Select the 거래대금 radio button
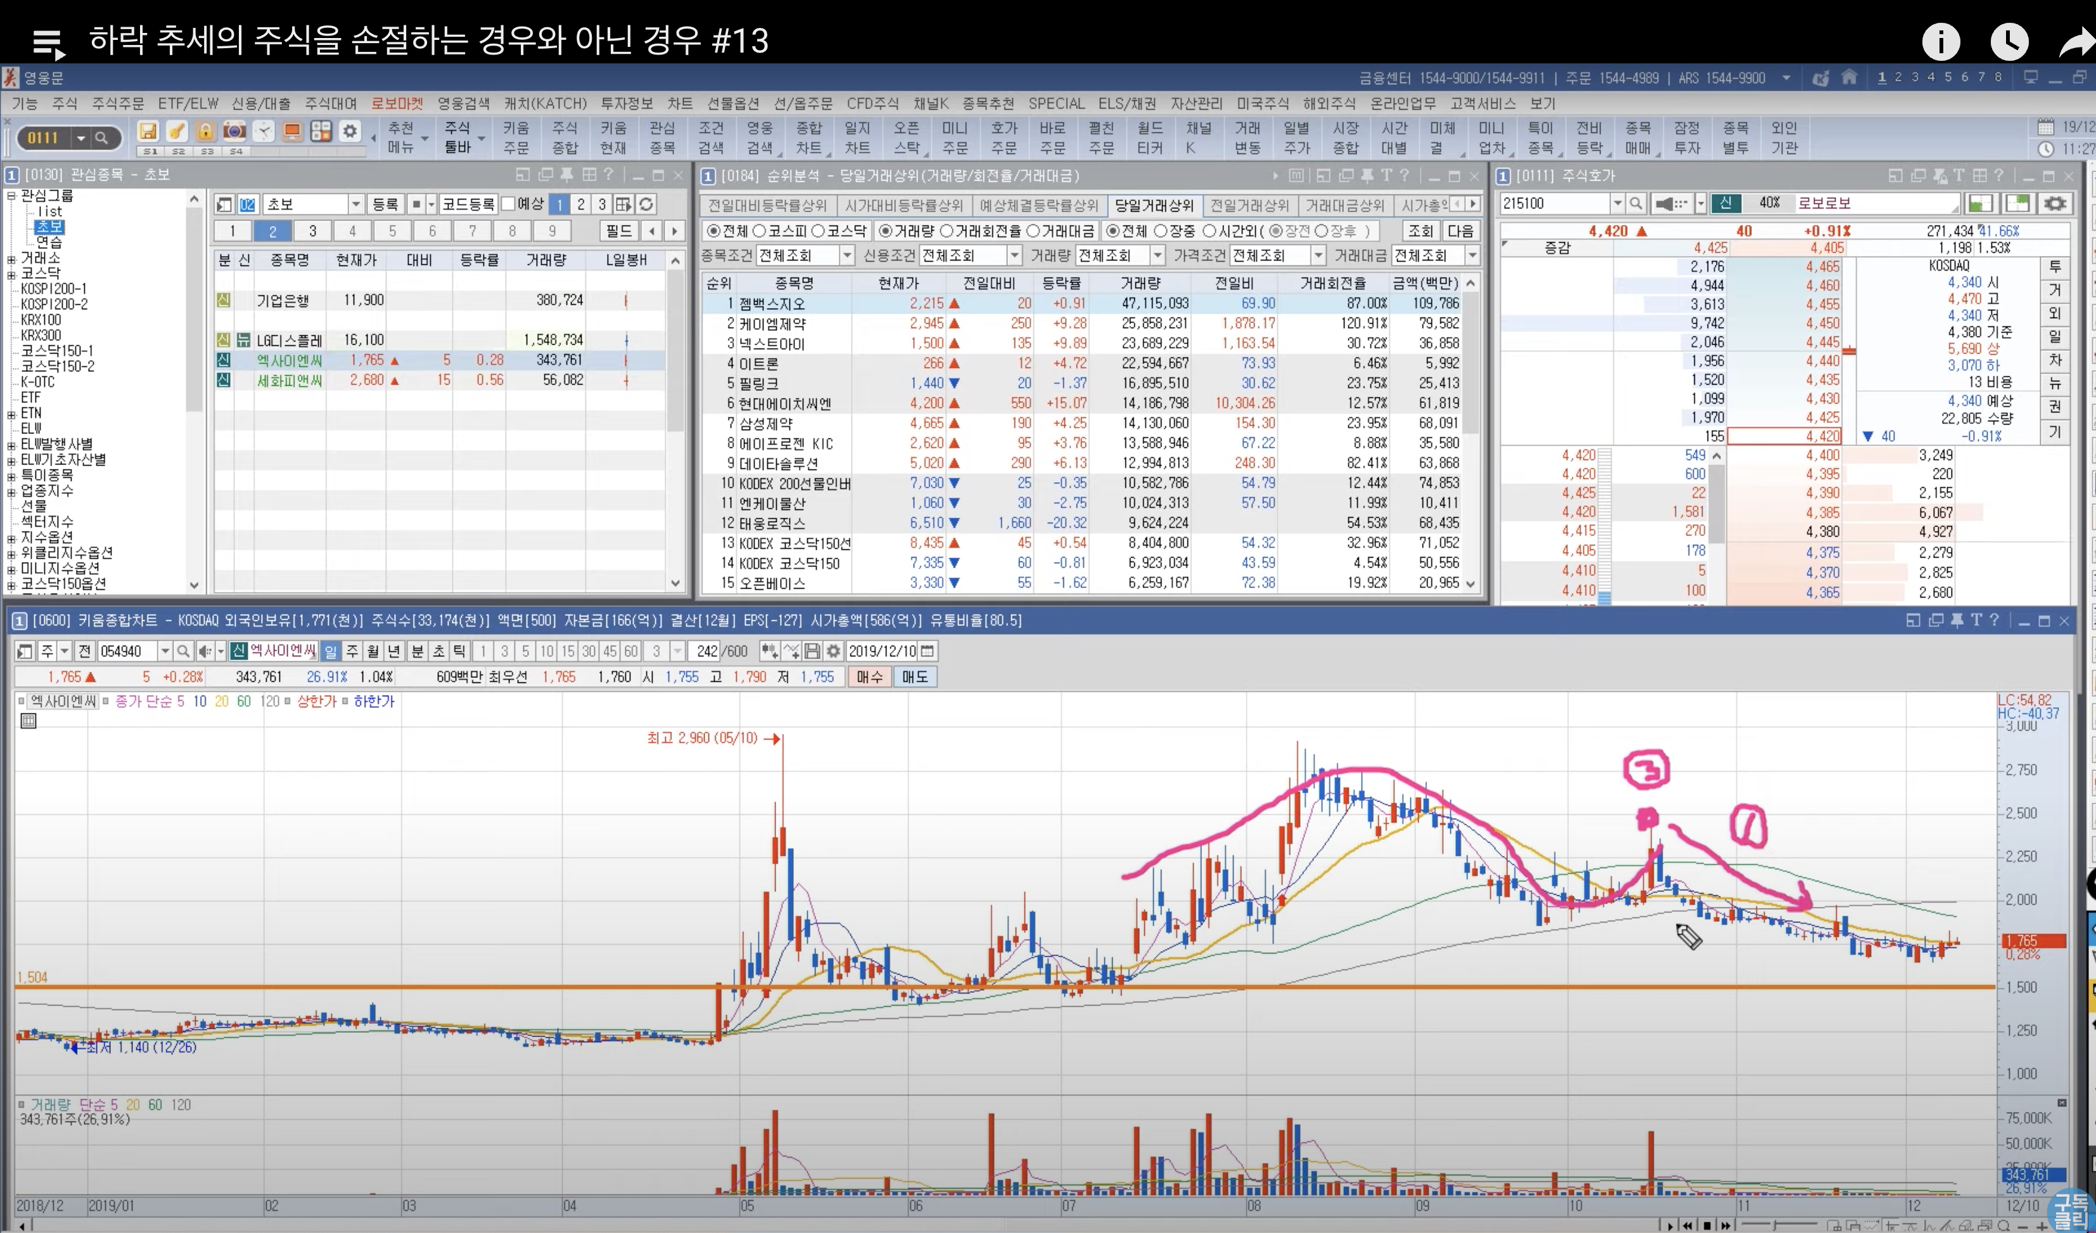 pyautogui.click(x=1034, y=231)
